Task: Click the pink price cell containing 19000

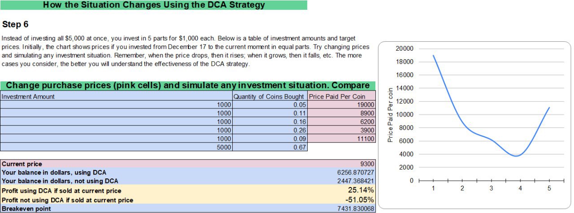Action: pyautogui.click(x=342, y=104)
